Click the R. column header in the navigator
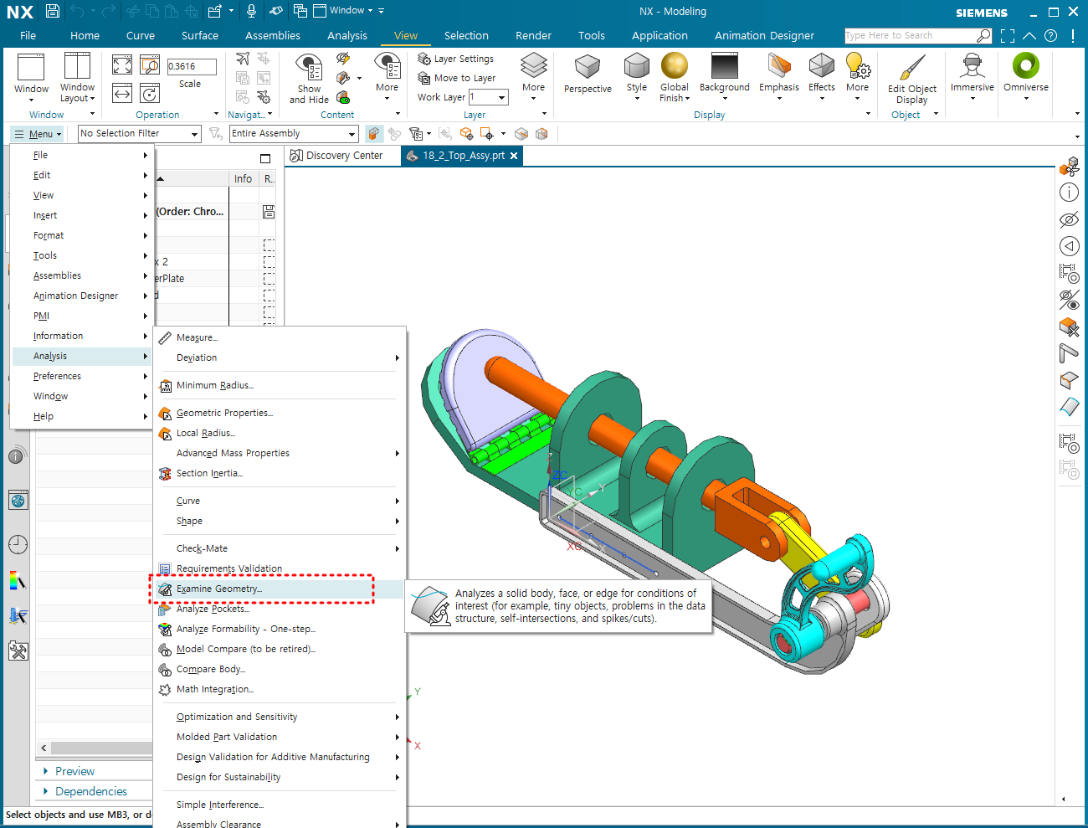Viewport: 1088px width, 828px height. [x=269, y=178]
